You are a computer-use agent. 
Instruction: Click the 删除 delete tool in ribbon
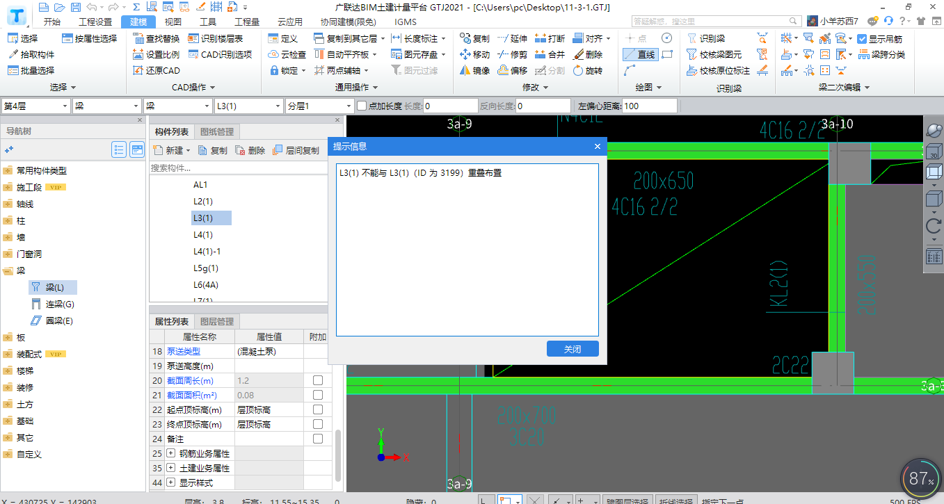(588, 54)
